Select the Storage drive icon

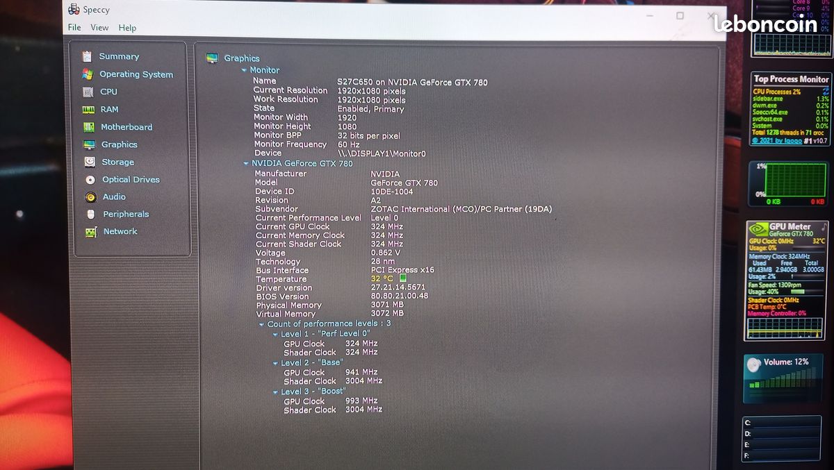click(90, 162)
